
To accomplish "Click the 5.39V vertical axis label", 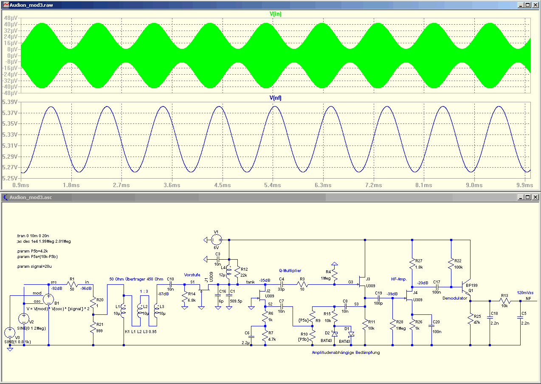I will tap(11, 102).
